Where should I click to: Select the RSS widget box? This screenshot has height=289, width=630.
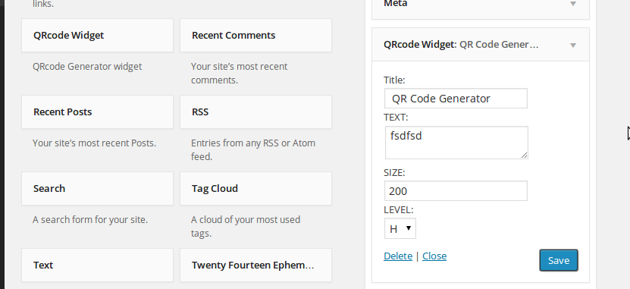click(x=256, y=112)
